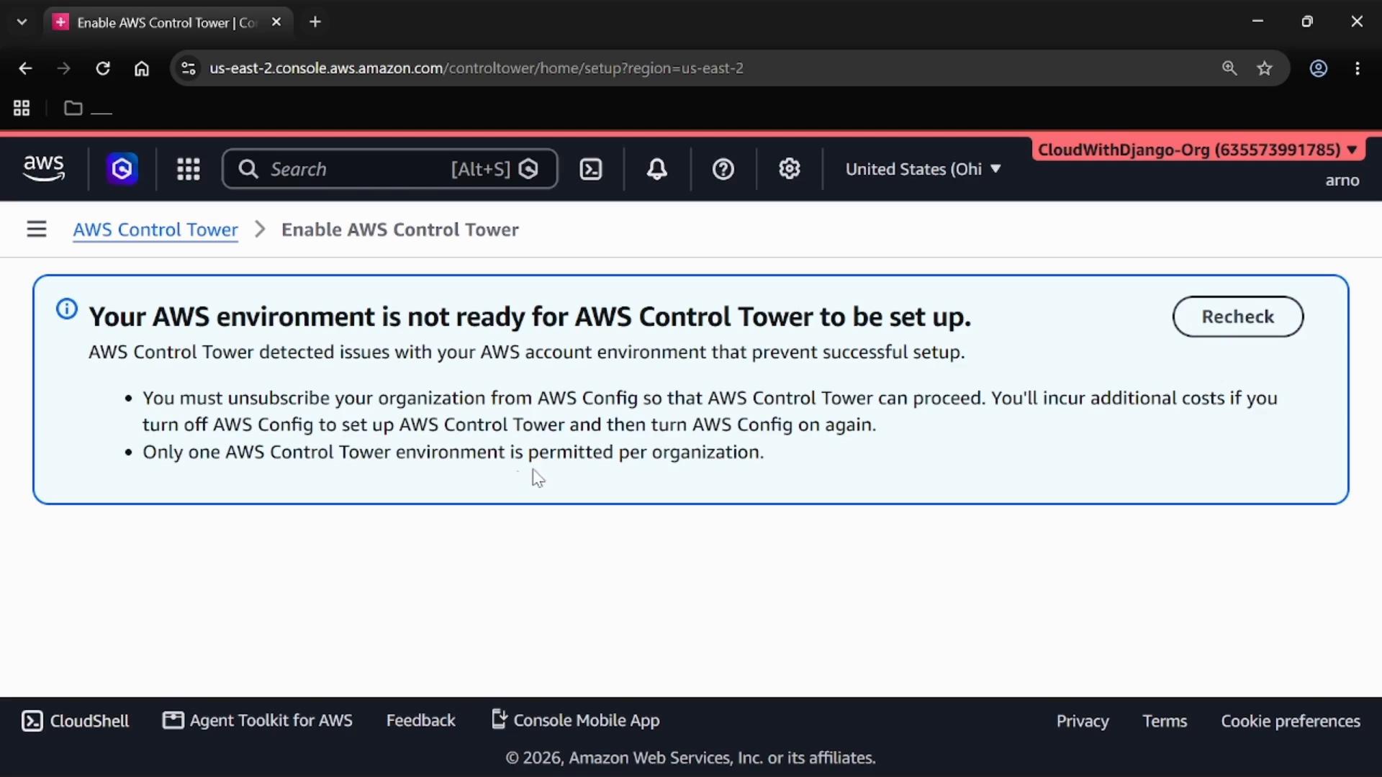Open the Terms link

[1165, 721]
